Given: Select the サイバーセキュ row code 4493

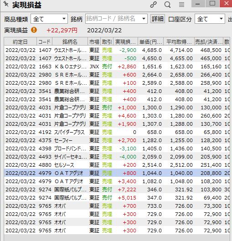Looking at the screenshot, I should coord(117,157).
